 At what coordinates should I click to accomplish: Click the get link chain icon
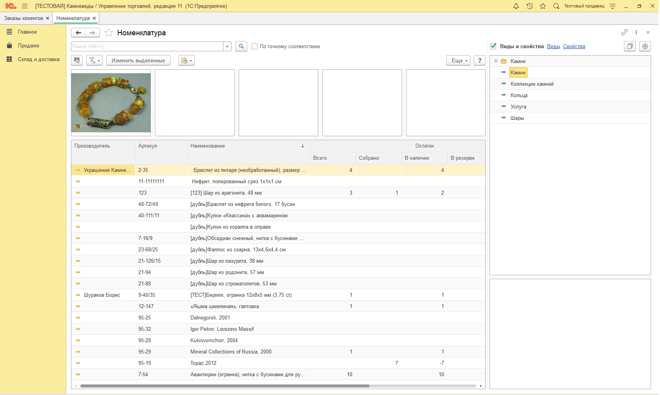coord(624,32)
